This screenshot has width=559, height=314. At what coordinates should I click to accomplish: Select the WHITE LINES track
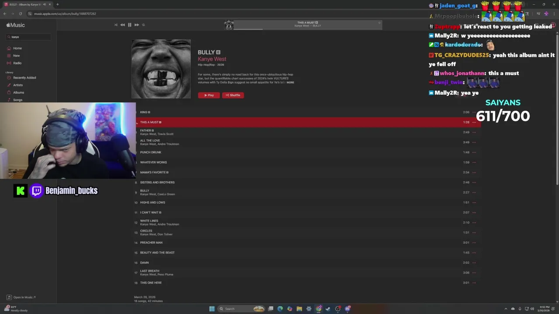(x=306, y=222)
